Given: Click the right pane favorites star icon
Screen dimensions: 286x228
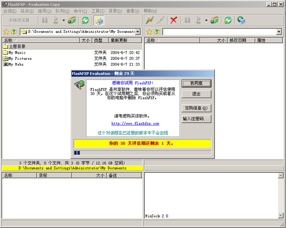Looking at the screenshot, I should click(149, 32).
